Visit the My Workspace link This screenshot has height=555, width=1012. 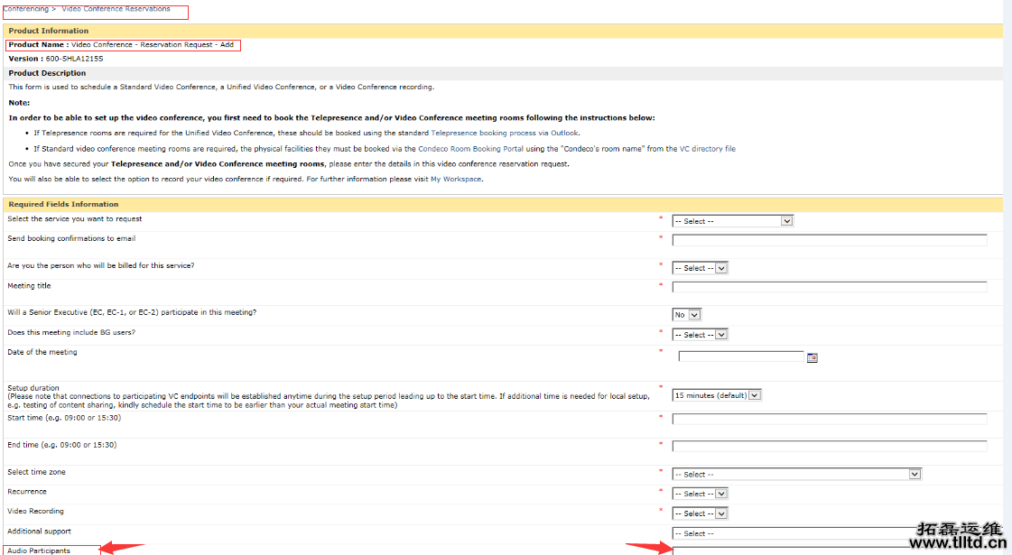456,180
